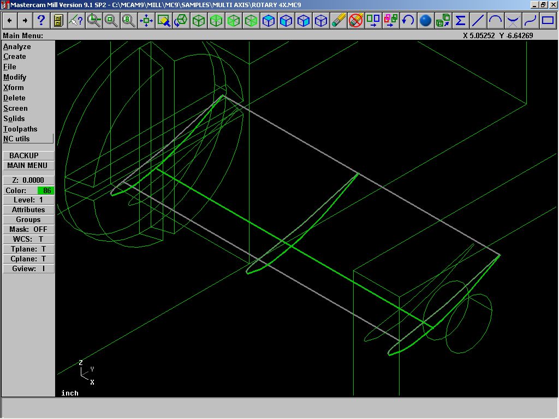The width and height of the screenshot is (559, 419).
Task: Open the Attributes button
Action: tap(28, 210)
